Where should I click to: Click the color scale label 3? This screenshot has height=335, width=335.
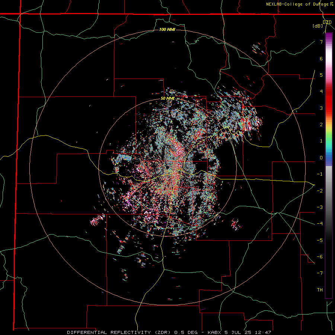(321, 108)
